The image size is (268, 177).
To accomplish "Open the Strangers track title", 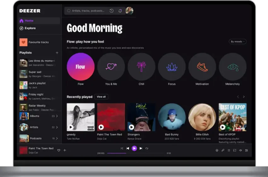I will click(133, 135).
